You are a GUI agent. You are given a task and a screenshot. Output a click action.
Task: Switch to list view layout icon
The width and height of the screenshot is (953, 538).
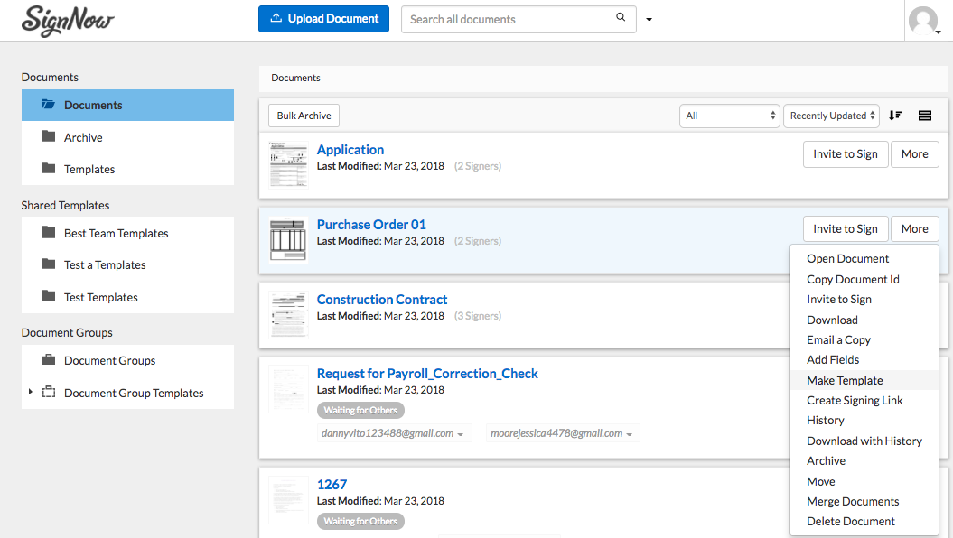[924, 116]
